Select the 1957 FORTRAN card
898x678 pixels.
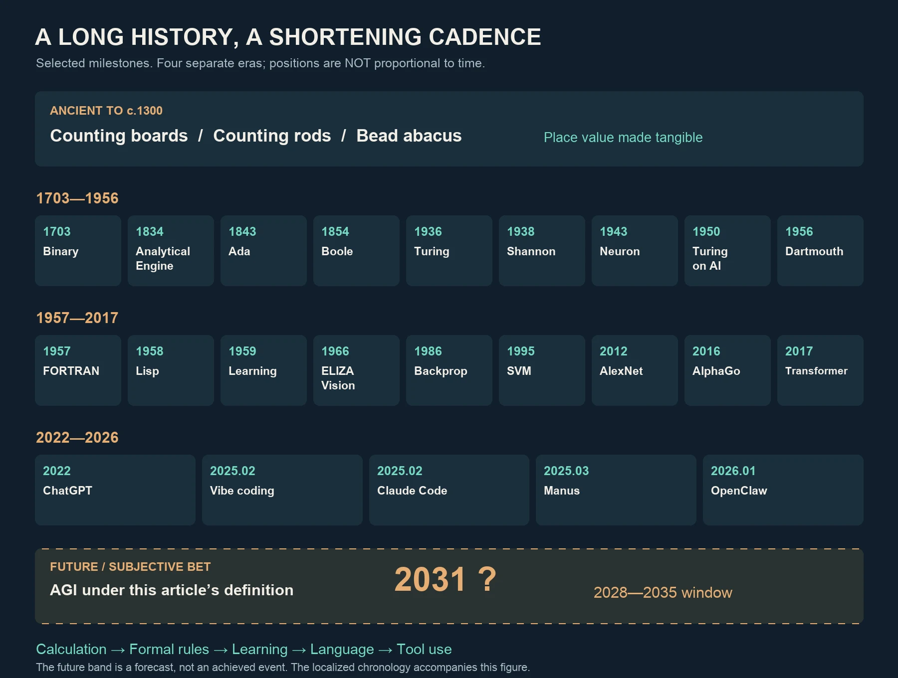pyautogui.click(x=78, y=370)
